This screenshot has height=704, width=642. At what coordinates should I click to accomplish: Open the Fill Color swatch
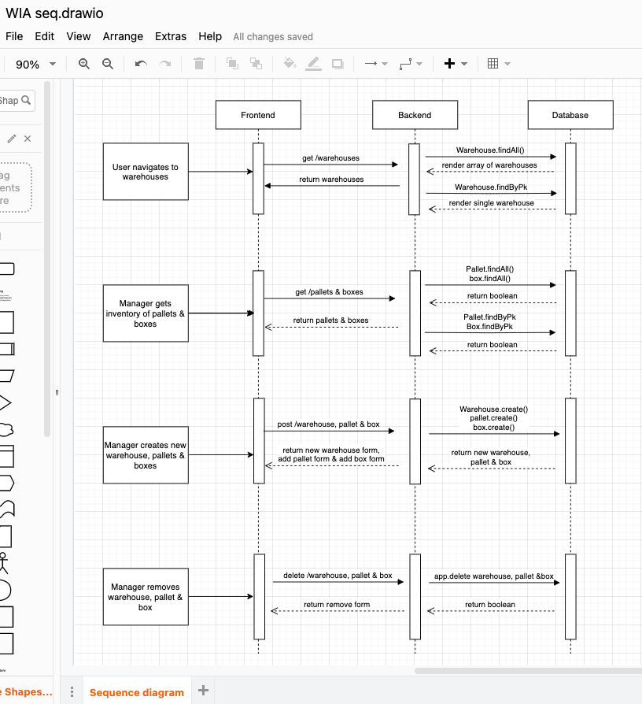(x=290, y=64)
